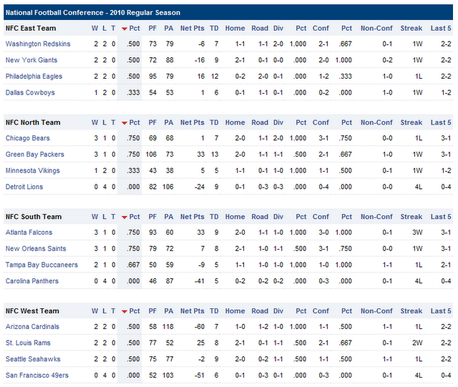Go to the Green Bay Packers page
This screenshot has width=458, height=387.
[34, 155]
